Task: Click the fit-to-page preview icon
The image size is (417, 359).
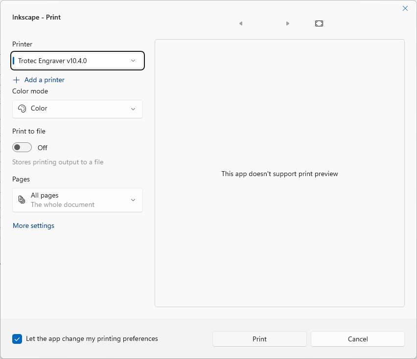Action: coord(319,23)
